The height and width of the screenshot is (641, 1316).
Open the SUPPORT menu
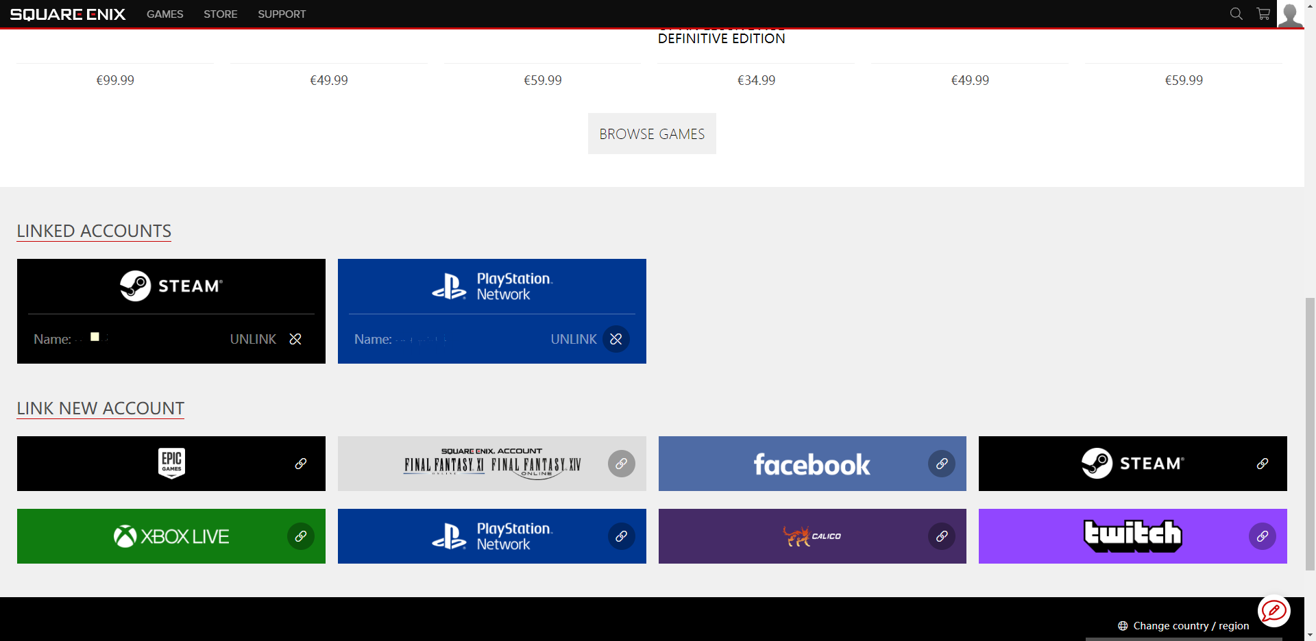(x=282, y=14)
